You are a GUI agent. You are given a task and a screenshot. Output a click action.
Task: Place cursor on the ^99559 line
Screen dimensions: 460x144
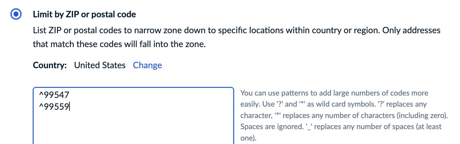55,106
